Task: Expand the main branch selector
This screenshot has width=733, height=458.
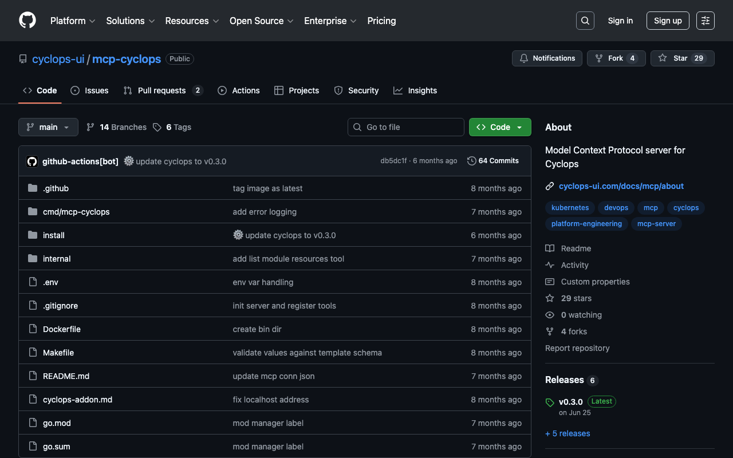Action: [x=48, y=127]
